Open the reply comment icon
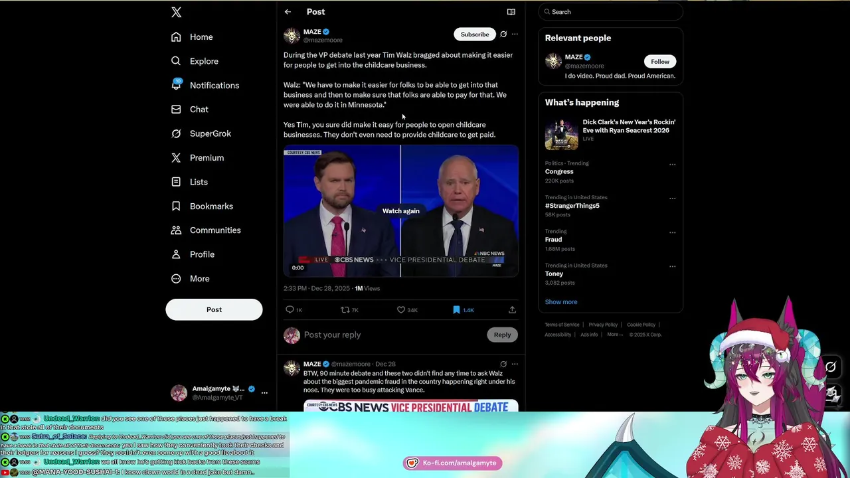The image size is (850, 478). [290, 310]
